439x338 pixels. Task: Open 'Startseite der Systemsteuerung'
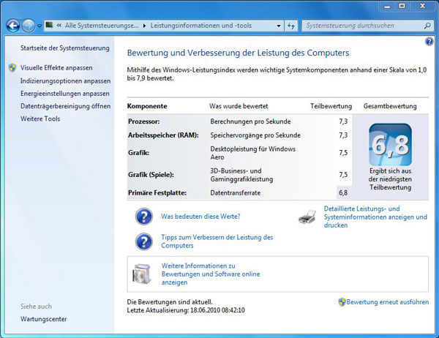65,48
